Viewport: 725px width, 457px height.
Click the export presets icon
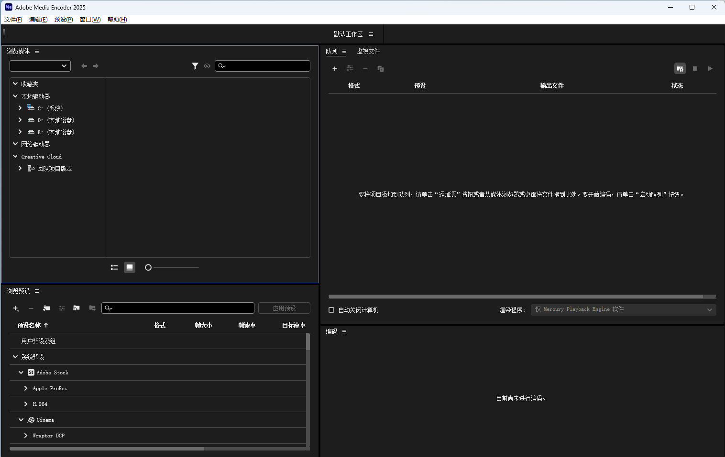[92, 308]
